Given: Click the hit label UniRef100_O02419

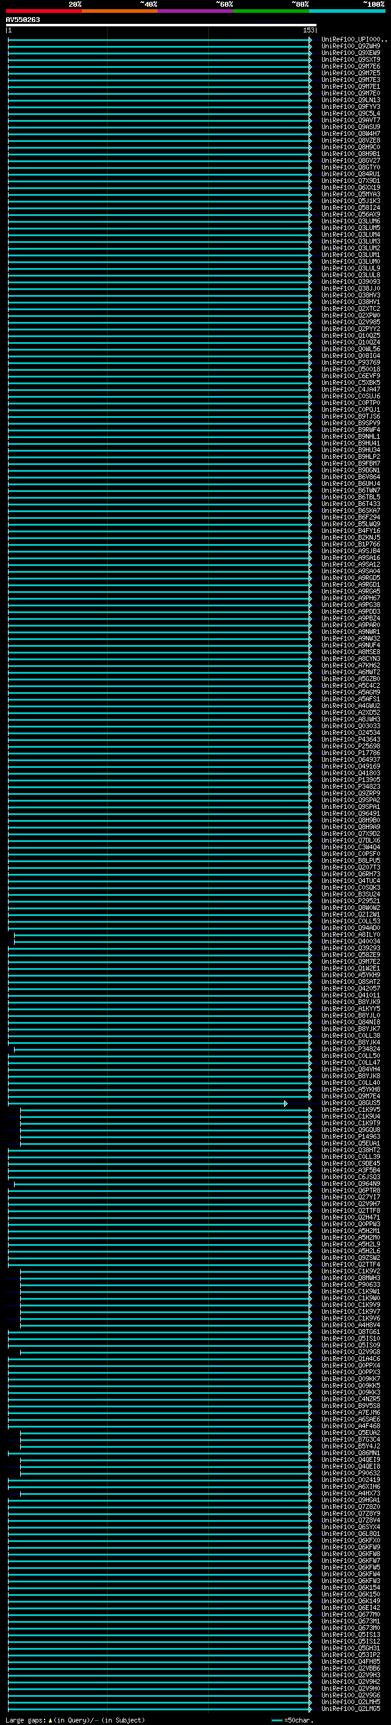Looking at the screenshot, I should (x=351, y=1480).
